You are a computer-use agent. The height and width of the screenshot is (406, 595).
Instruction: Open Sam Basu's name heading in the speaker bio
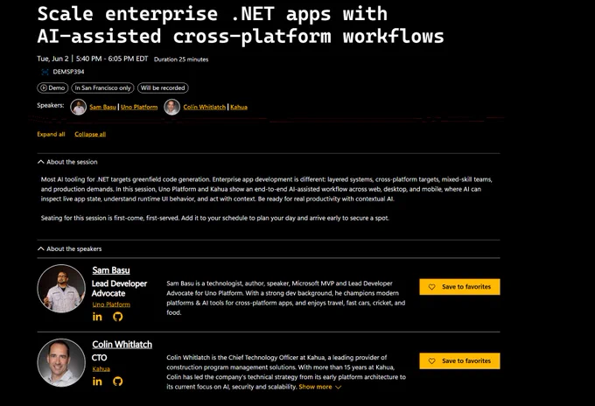[111, 270]
